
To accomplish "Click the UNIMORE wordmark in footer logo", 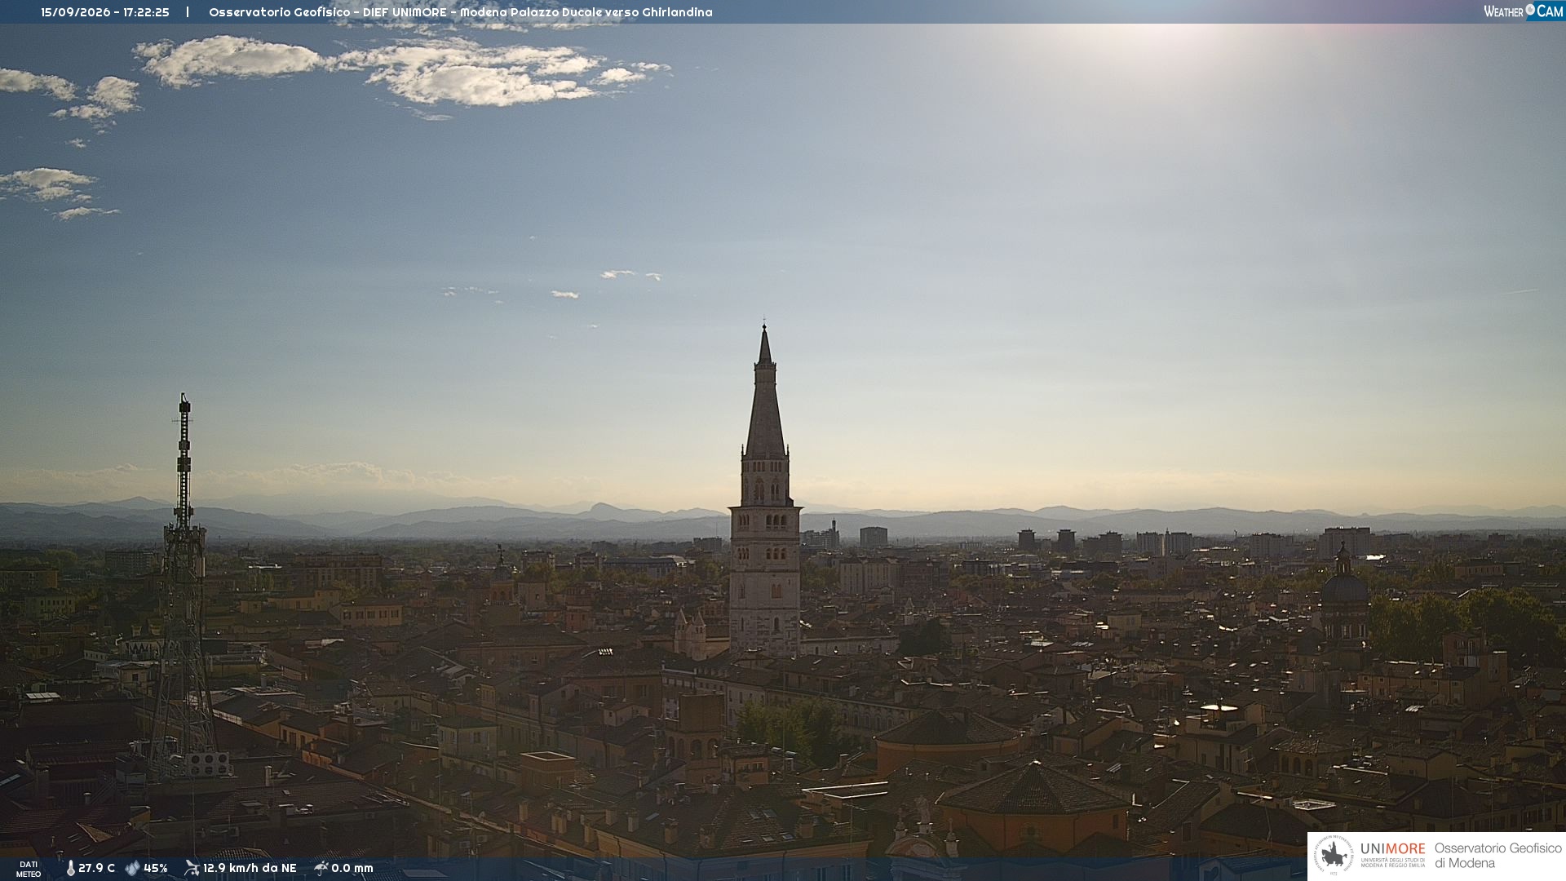I will tap(1392, 849).
